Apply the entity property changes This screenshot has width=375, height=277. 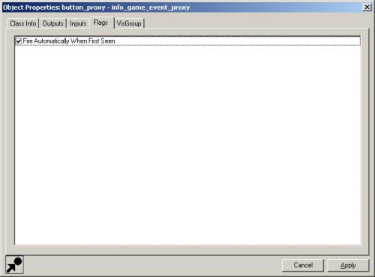[348, 265]
